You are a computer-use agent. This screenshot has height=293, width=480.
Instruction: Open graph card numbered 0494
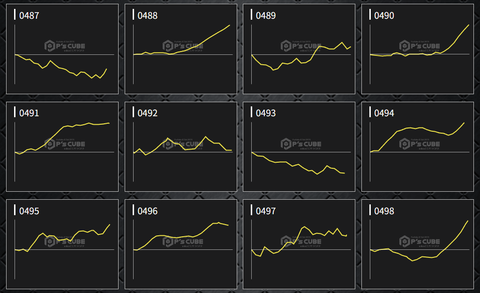point(418,147)
